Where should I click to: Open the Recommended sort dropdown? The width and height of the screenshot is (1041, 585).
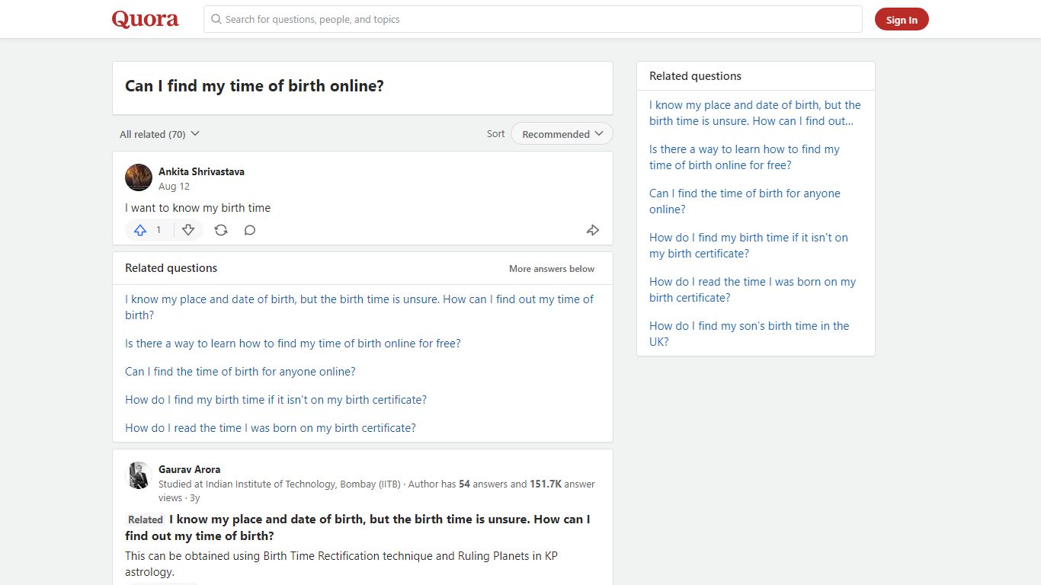point(562,134)
